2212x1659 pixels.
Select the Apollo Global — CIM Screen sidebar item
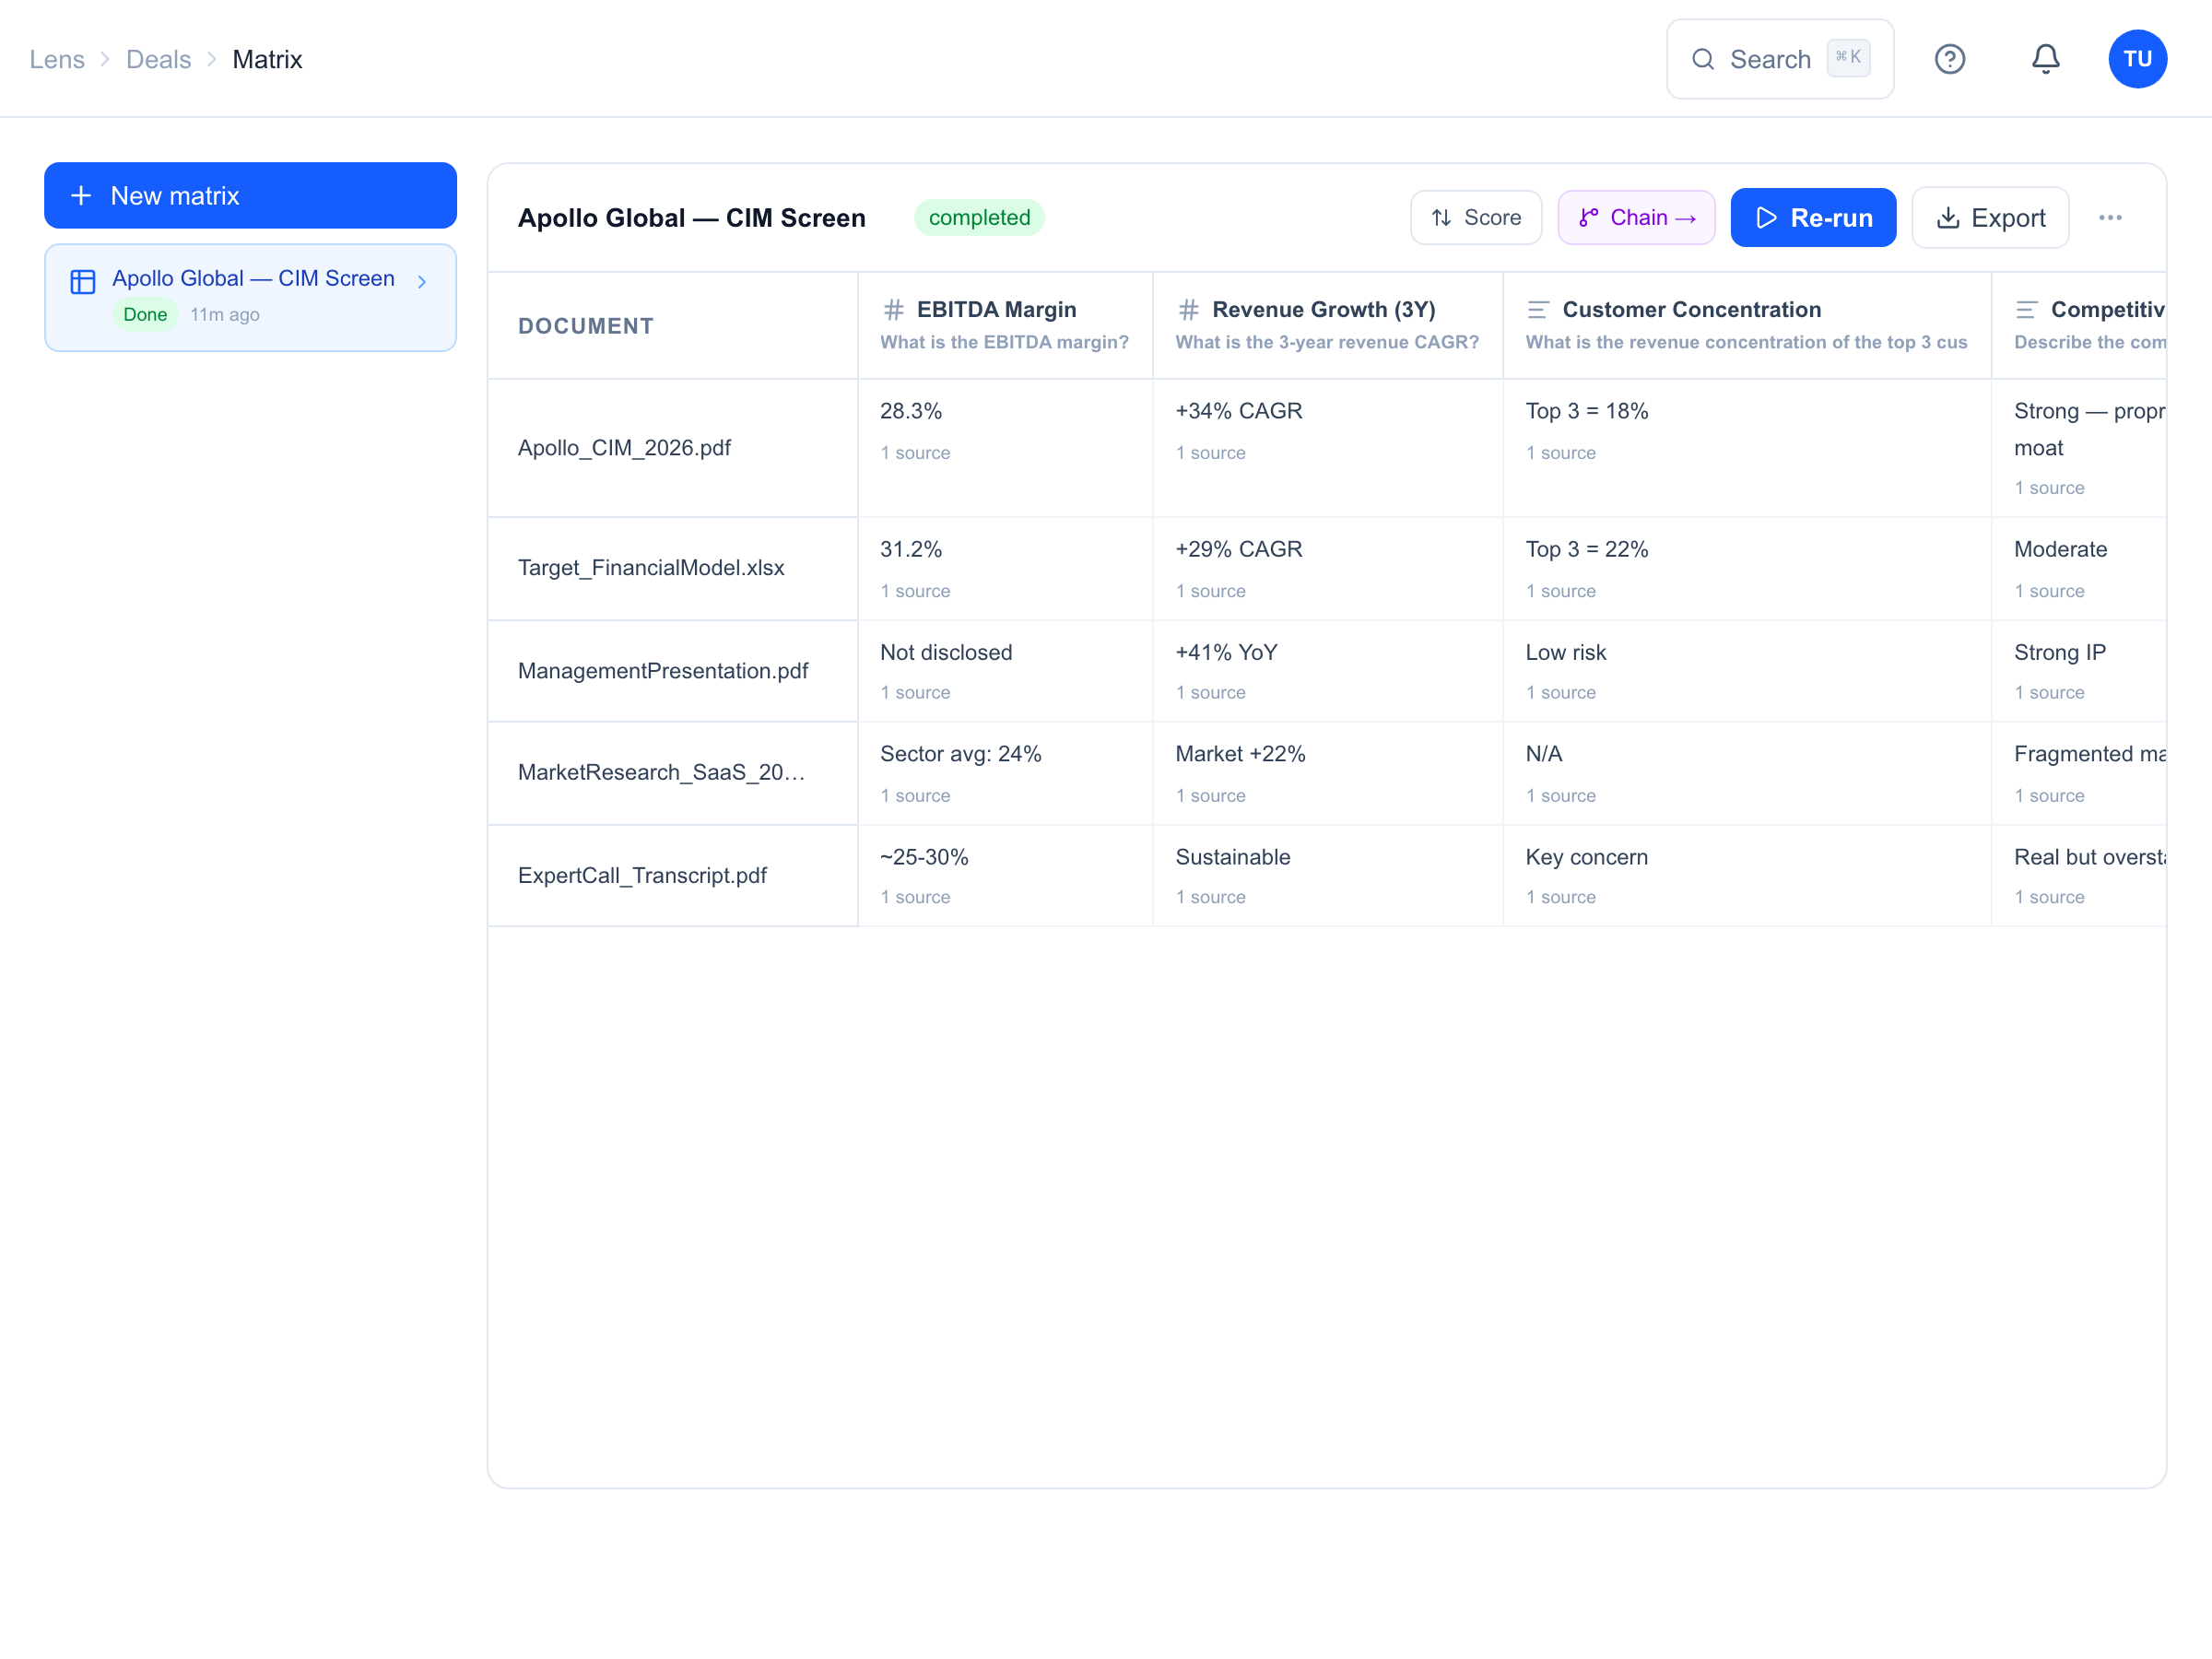point(250,297)
